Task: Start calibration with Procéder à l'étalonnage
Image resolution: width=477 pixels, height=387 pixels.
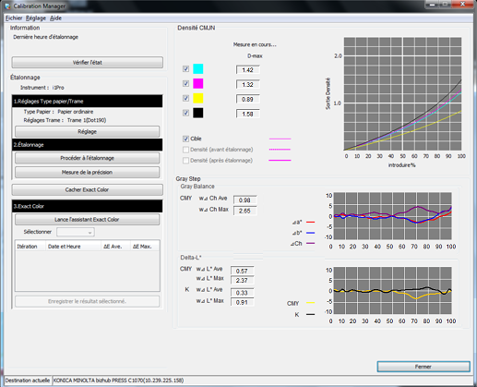Action: point(88,158)
